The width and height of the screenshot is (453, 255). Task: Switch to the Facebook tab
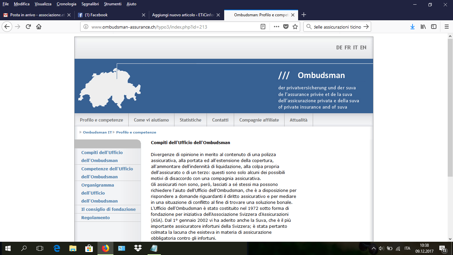click(111, 15)
